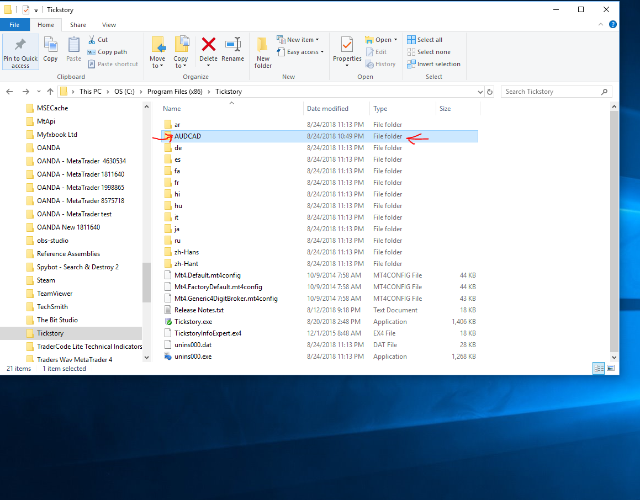Select the unins000.exe file icon

(168, 357)
